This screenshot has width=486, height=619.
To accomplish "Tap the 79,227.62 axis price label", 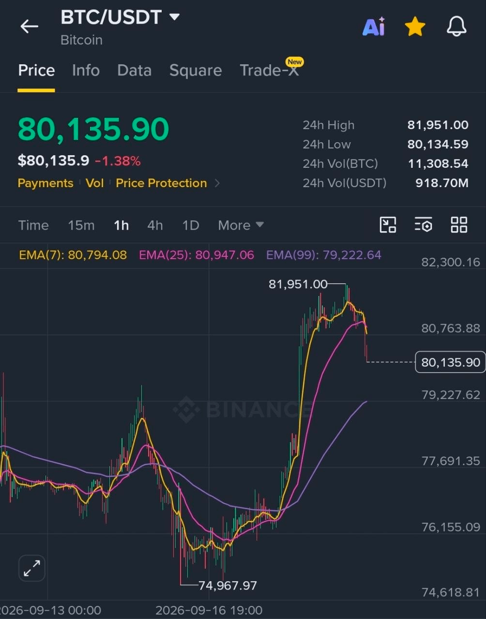I will [451, 395].
